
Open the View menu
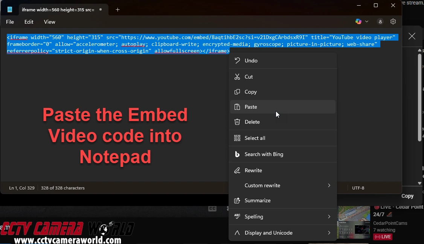coord(50,22)
